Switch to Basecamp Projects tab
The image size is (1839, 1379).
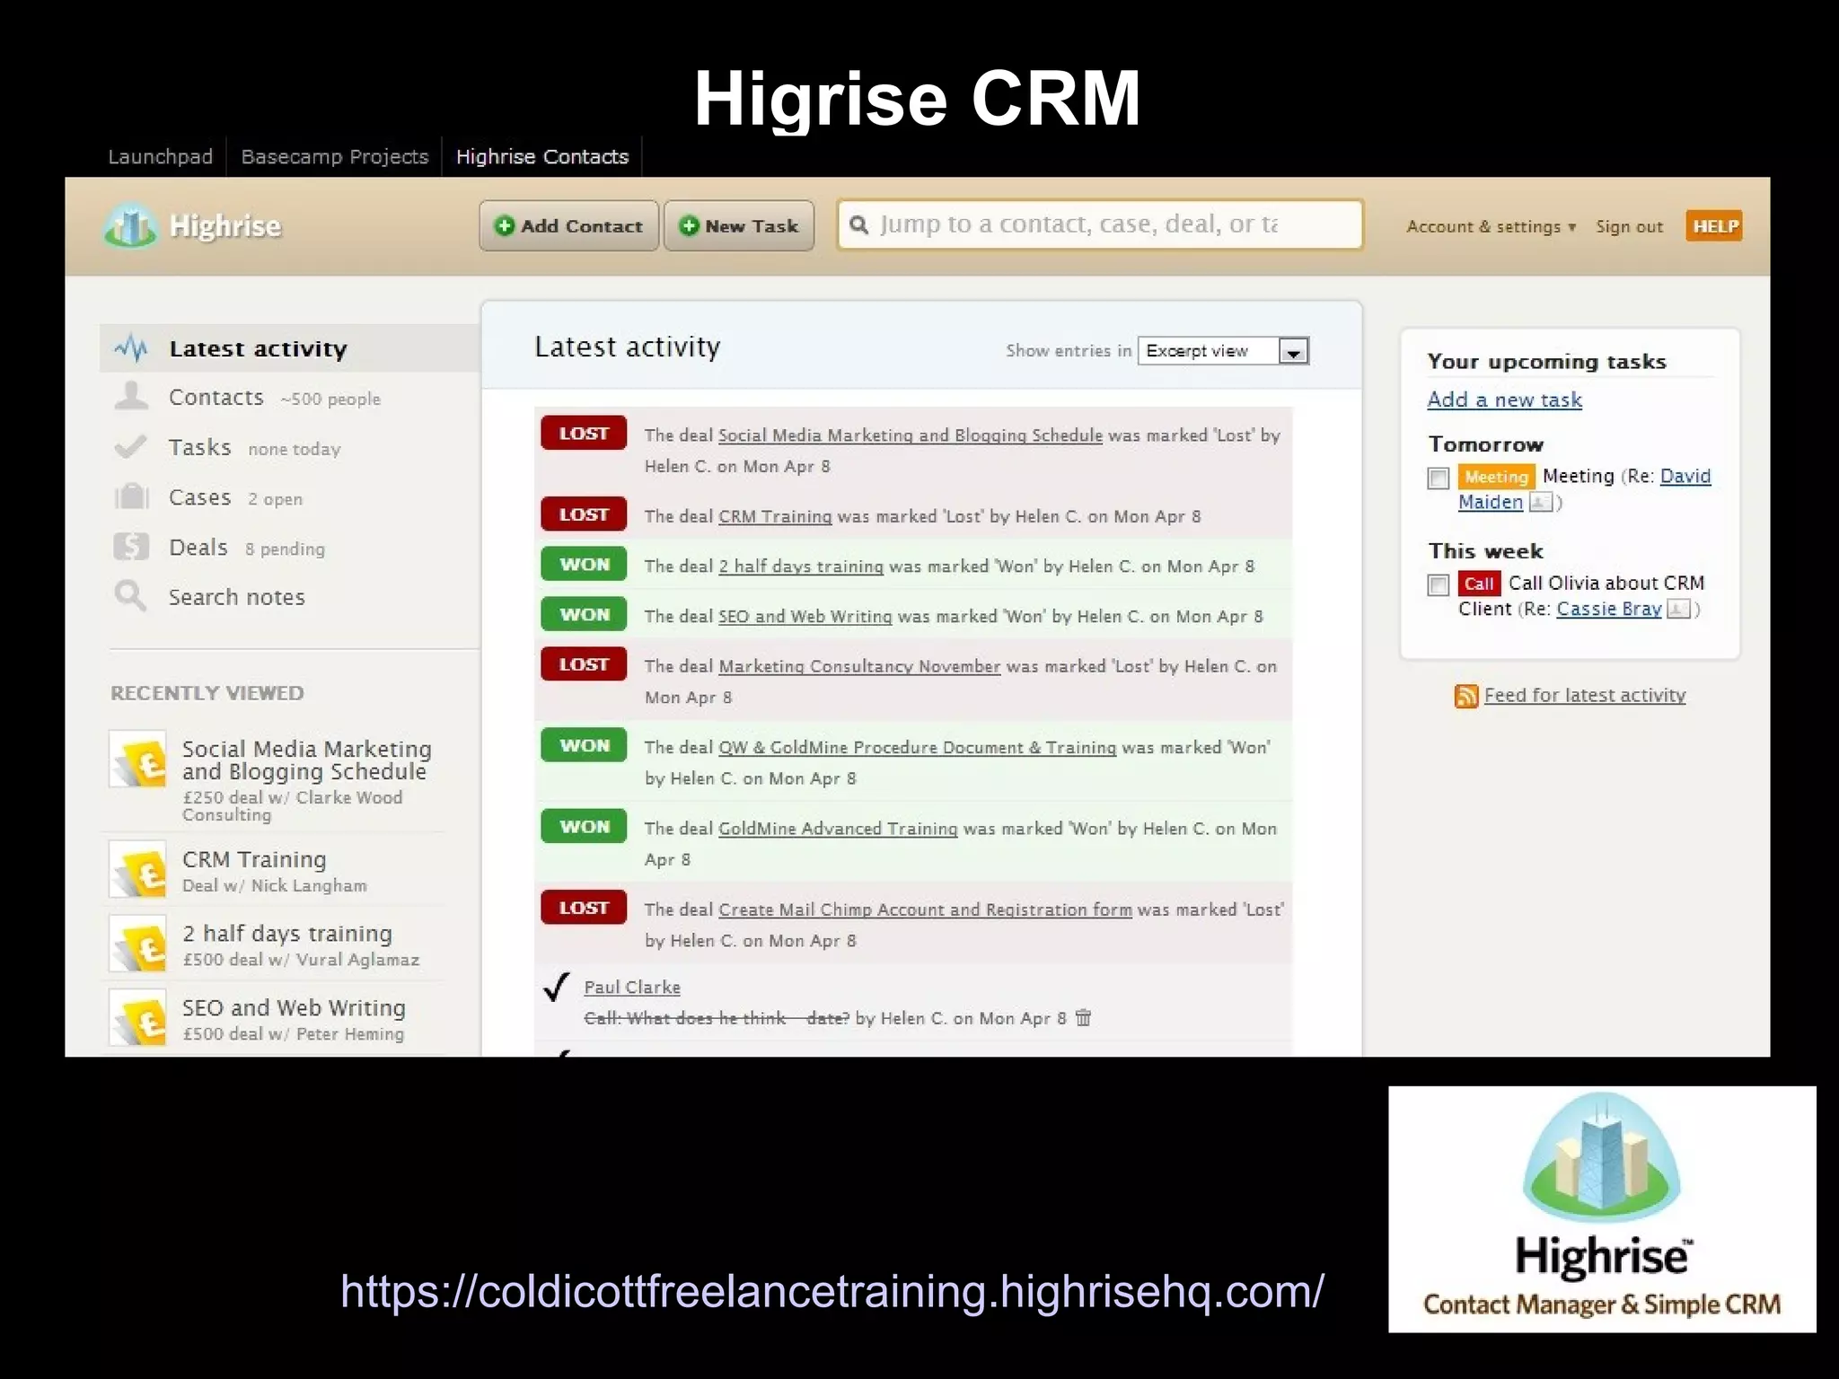[x=335, y=156]
